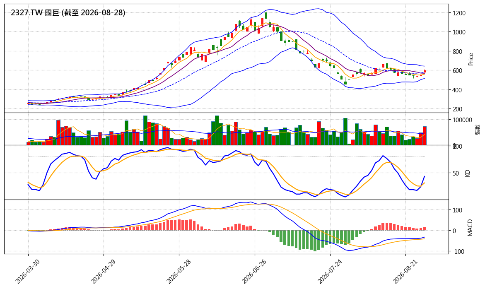
Task: Click the x-axis date label 2026-03-30
Action: pos(27,271)
